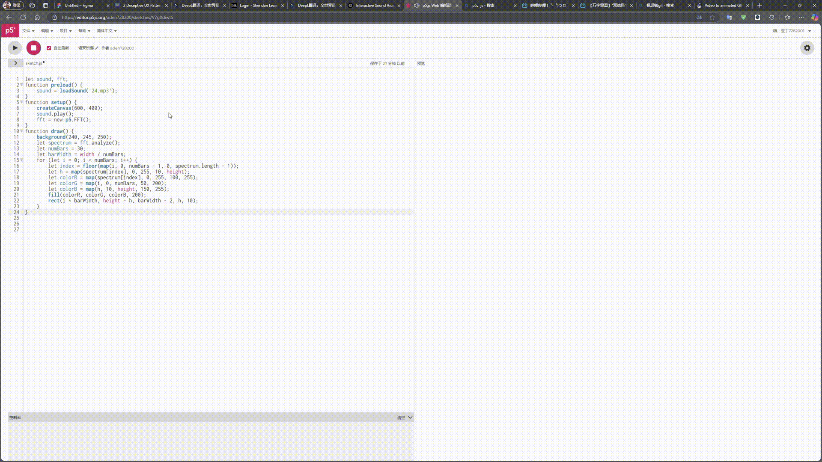The width and height of the screenshot is (822, 462).
Task: Fold the for loop at line 15
Action: click(x=21, y=160)
